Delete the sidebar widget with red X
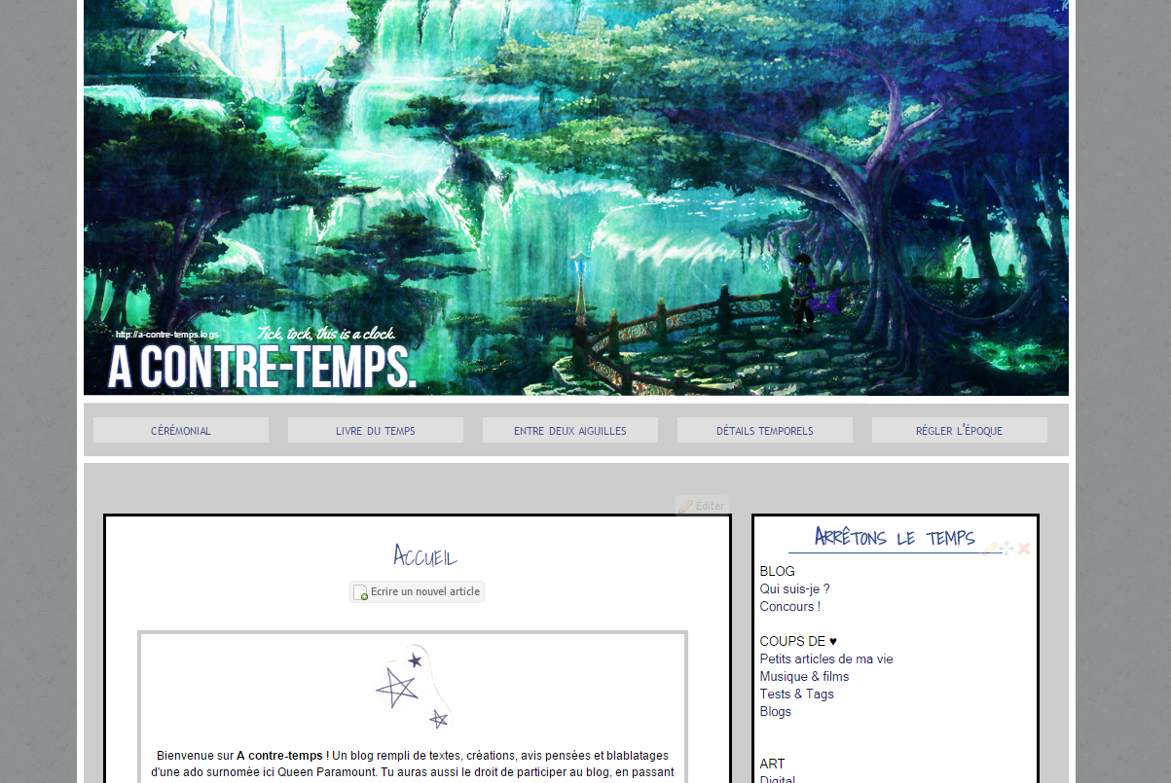The height and width of the screenshot is (783, 1171). coord(1024,549)
